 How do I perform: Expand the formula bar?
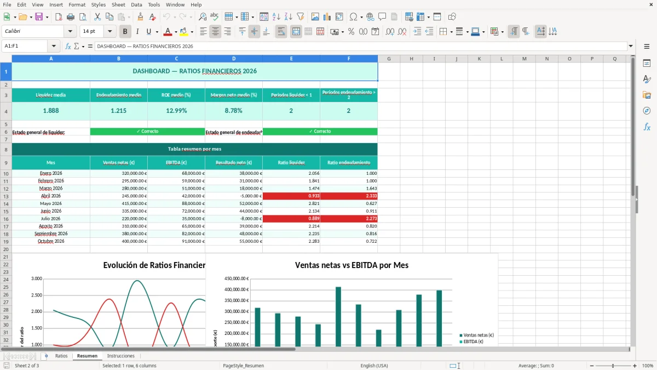(631, 47)
